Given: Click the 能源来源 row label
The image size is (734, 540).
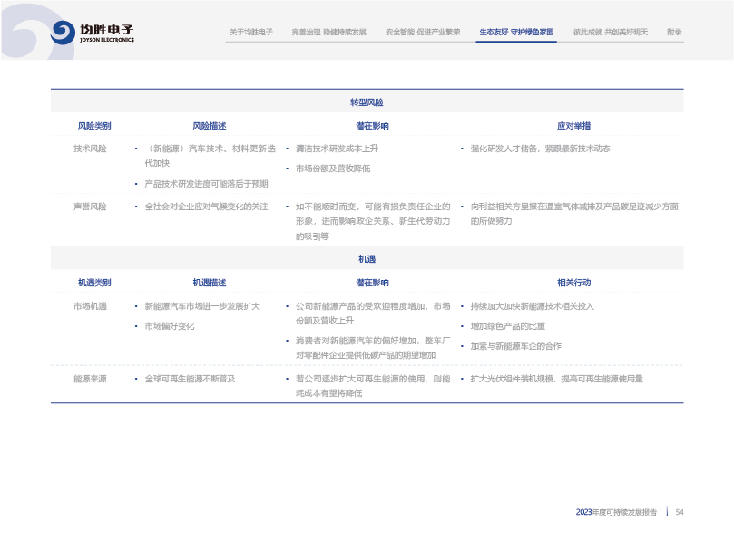Looking at the screenshot, I should 90,379.
